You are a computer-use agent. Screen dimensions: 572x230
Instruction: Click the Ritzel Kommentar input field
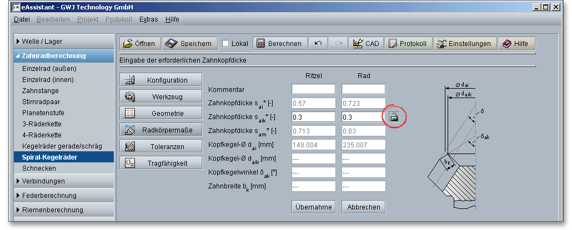[313, 89]
